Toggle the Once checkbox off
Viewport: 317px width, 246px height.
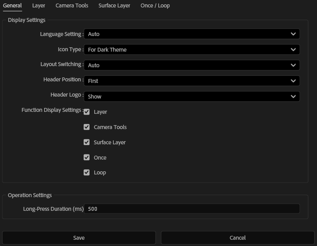86,157
